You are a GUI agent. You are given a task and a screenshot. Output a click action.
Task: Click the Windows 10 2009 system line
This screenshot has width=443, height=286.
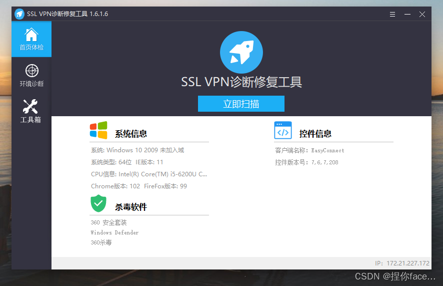pyautogui.click(x=137, y=150)
